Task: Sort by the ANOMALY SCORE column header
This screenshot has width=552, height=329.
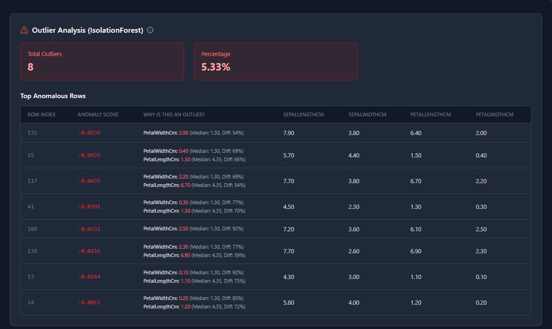Action: 98,114
